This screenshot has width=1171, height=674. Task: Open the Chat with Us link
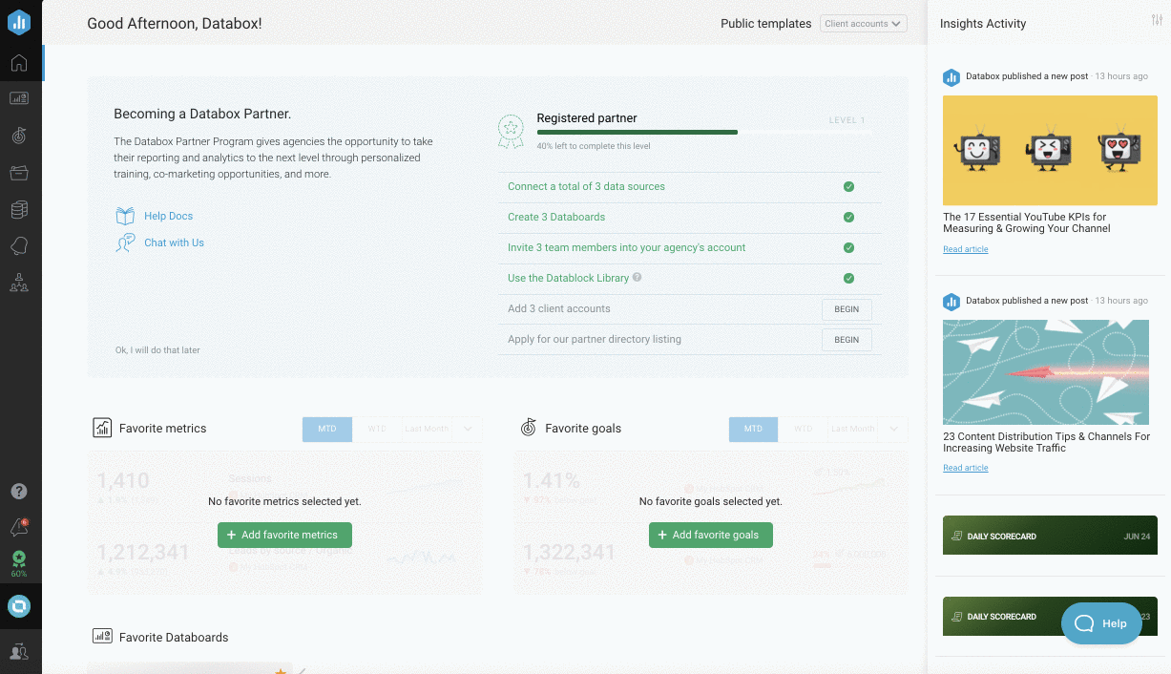coord(174,242)
